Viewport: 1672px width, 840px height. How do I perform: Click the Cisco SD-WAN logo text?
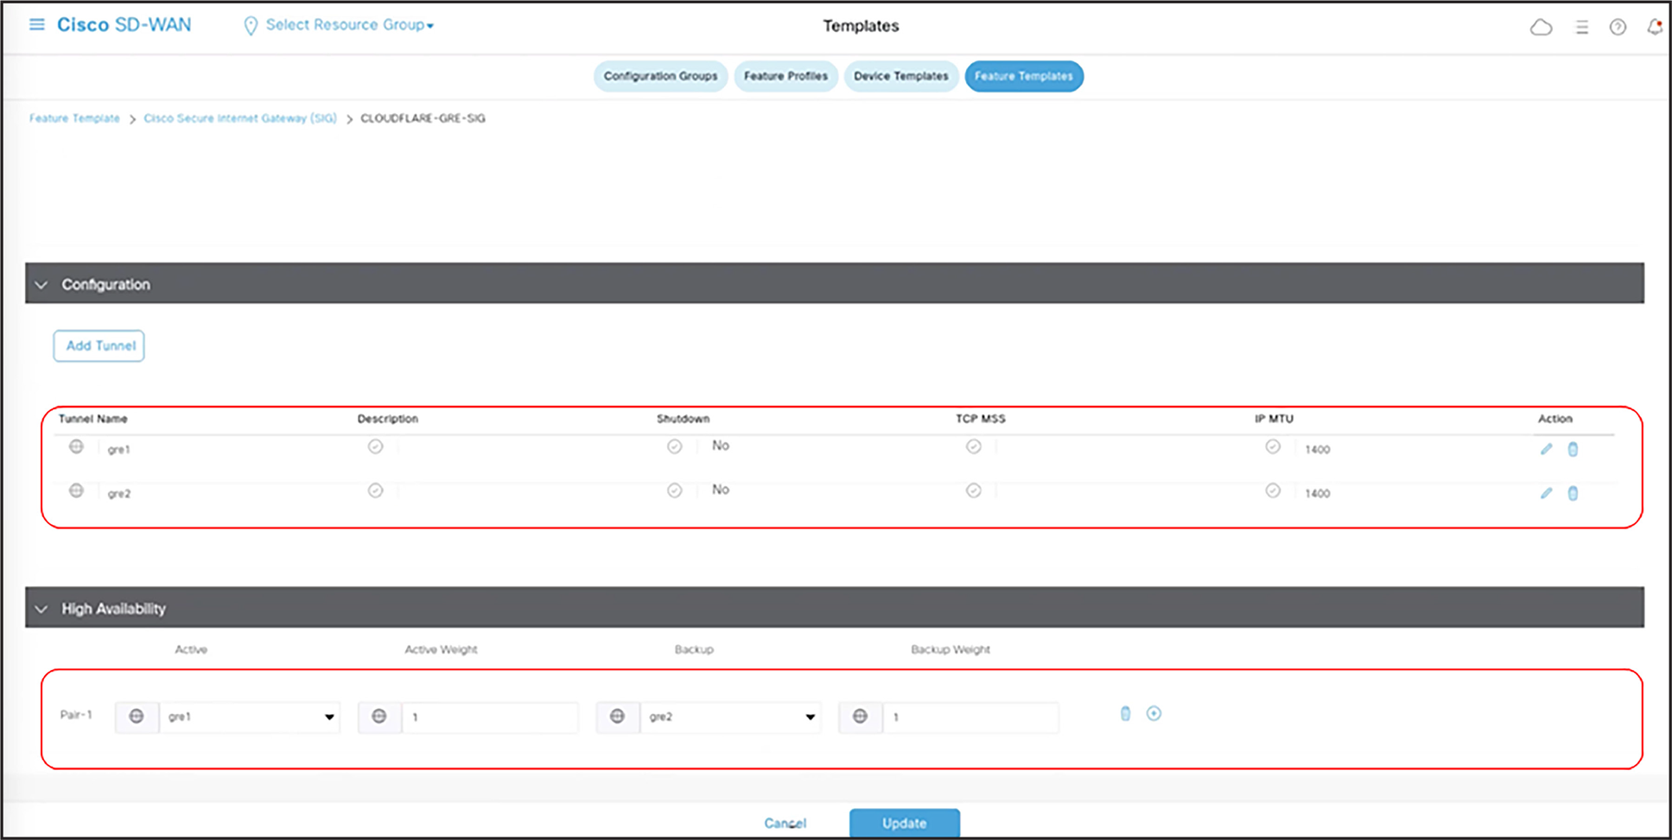[124, 25]
